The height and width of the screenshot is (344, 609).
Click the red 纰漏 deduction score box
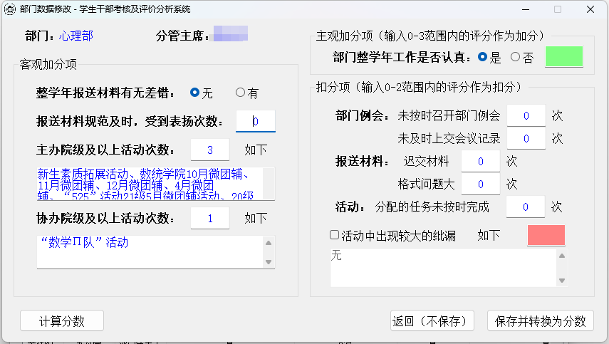546,235
